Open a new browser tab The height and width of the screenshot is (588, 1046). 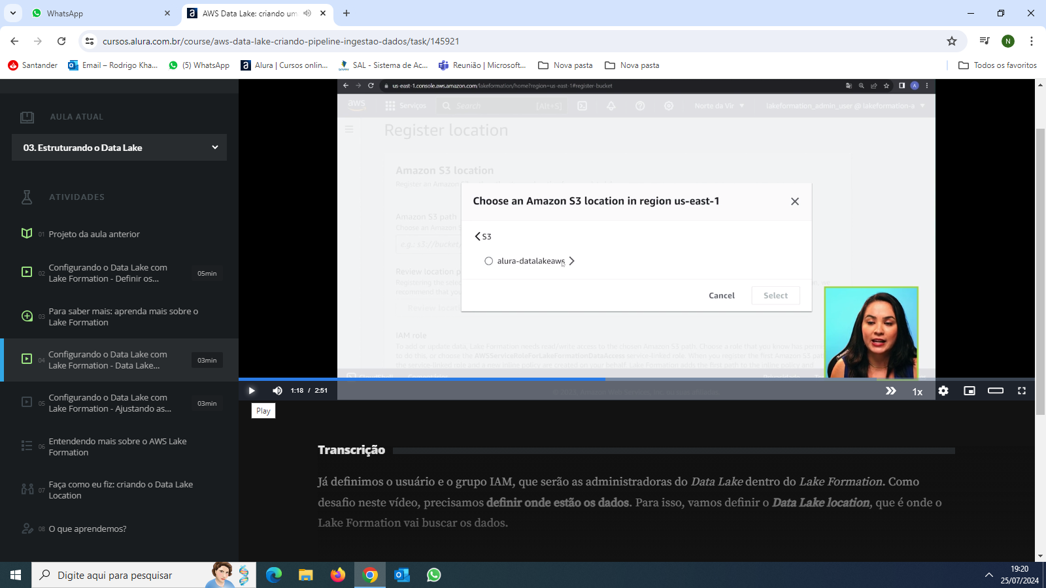coord(346,13)
